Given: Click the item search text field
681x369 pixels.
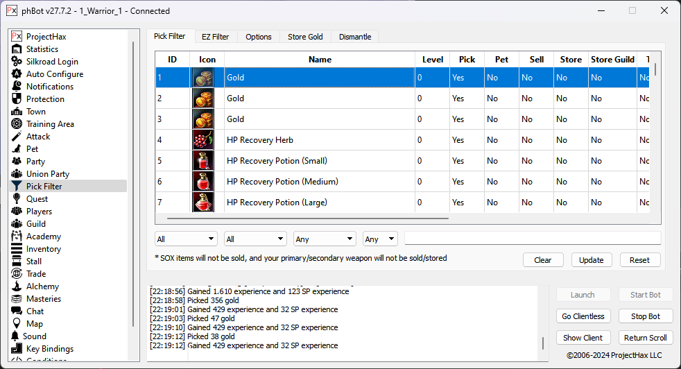Looking at the screenshot, I should (532, 239).
